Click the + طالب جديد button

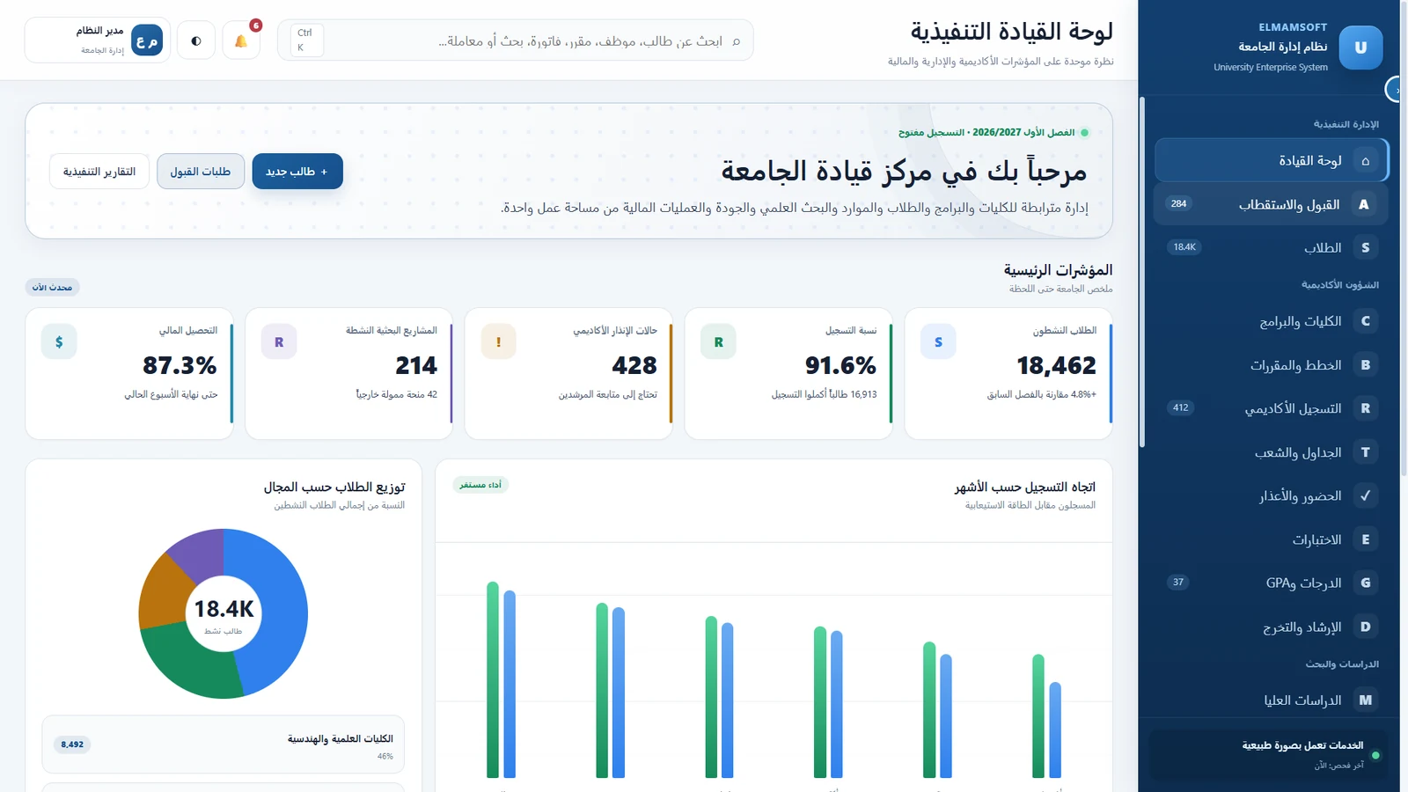[x=297, y=172]
